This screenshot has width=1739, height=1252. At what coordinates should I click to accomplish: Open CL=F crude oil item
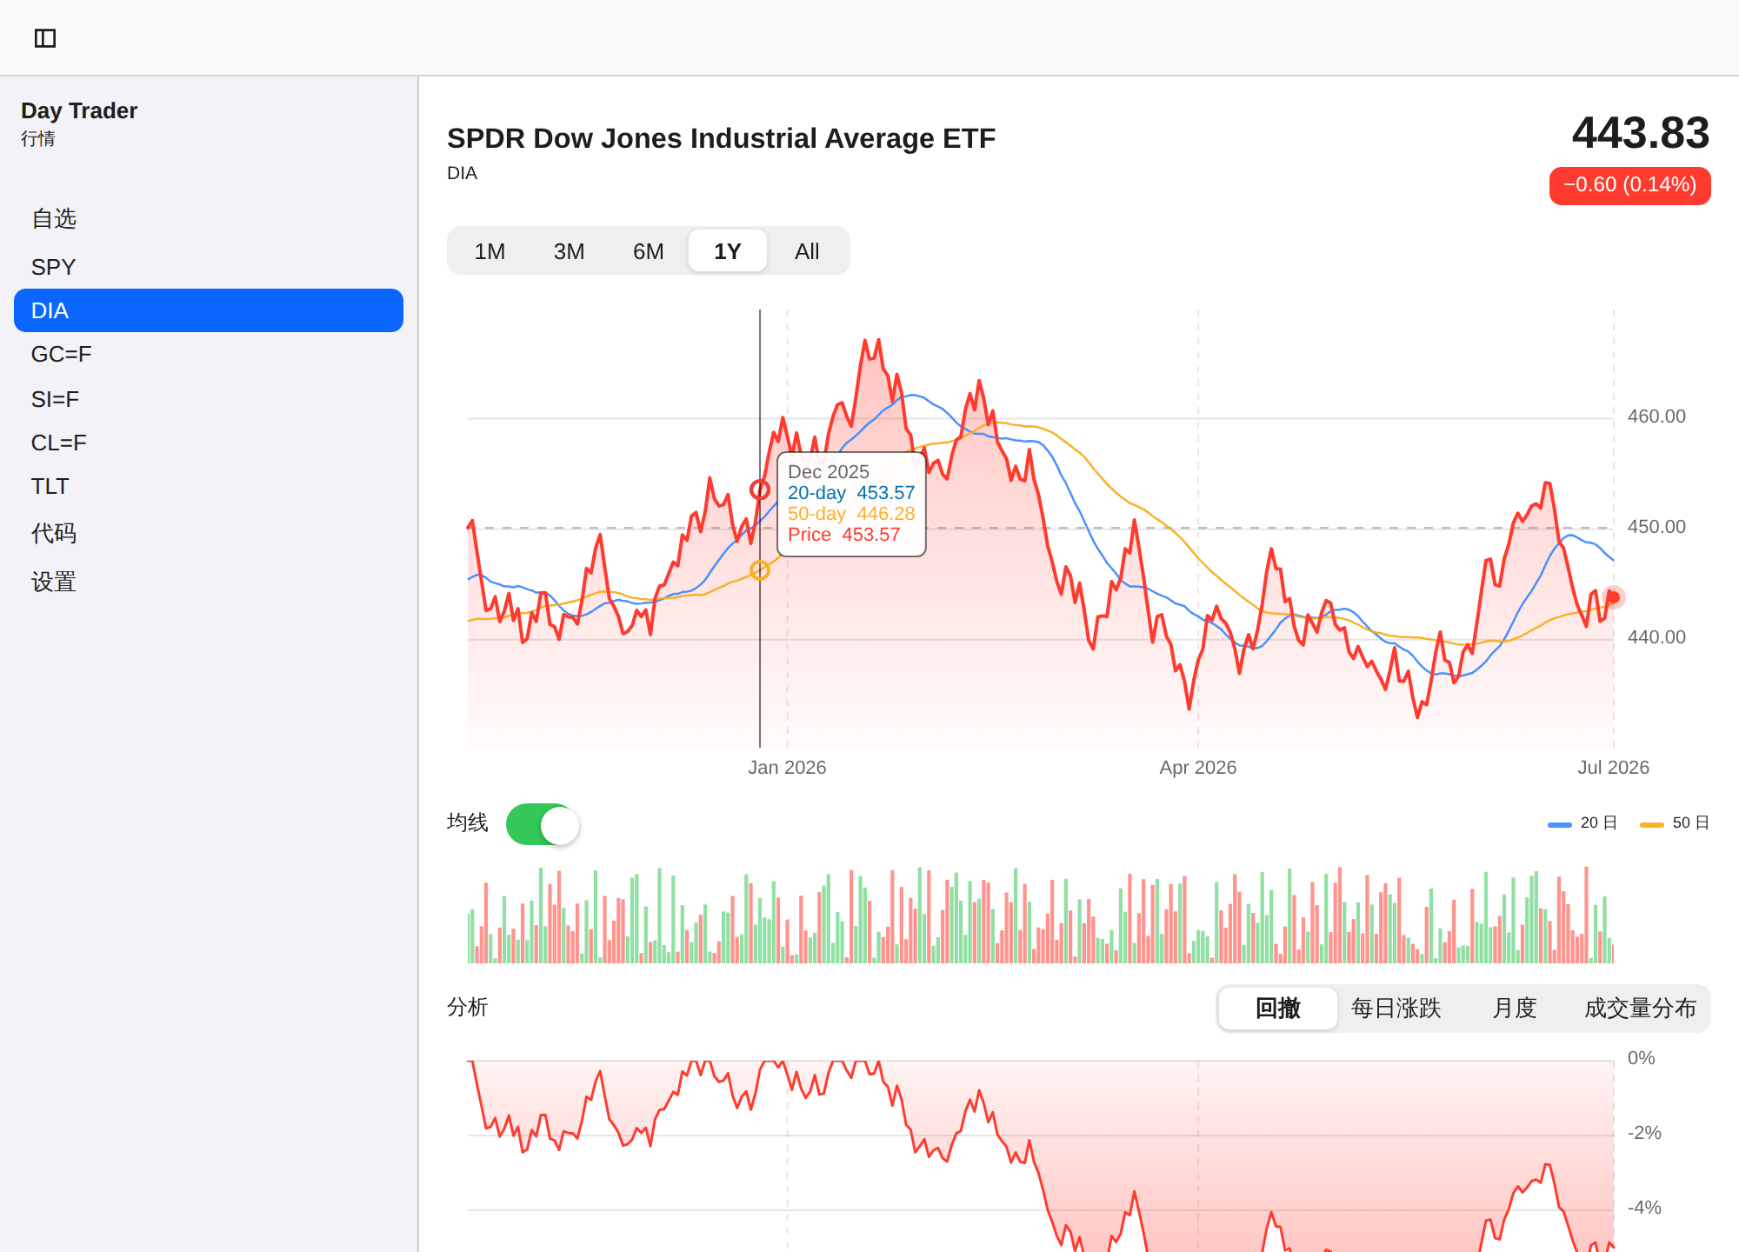(209, 443)
